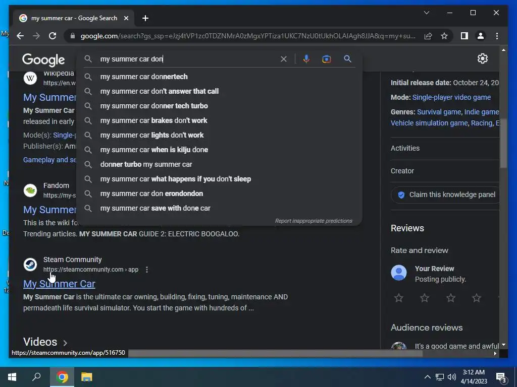Open Single-player video game link
Viewport: 517px width, 387px height.
[451, 97]
